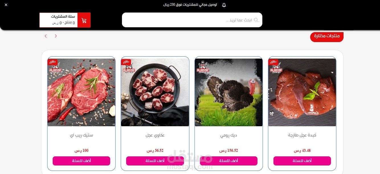This screenshot has height=174, width=380.
Task: Add ستيك ريب اي to cart
Action: 81,161
